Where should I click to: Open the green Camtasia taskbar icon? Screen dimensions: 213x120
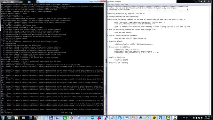coord(168,118)
